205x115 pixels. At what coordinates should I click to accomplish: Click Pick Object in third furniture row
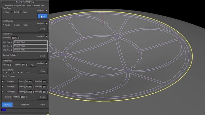point(11,92)
